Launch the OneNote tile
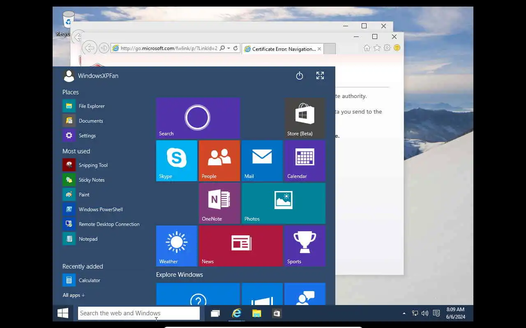The height and width of the screenshot is (328, 526). coord(219,203)
